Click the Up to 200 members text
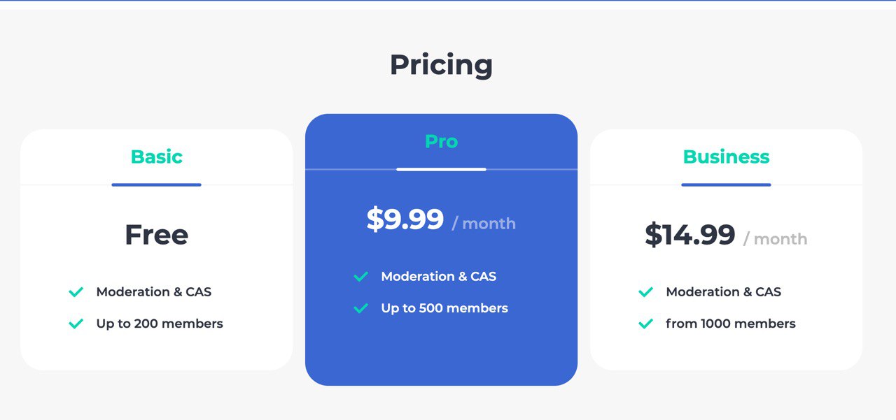The width and height of the screenshot is (896, 420). tap(160, 324)
